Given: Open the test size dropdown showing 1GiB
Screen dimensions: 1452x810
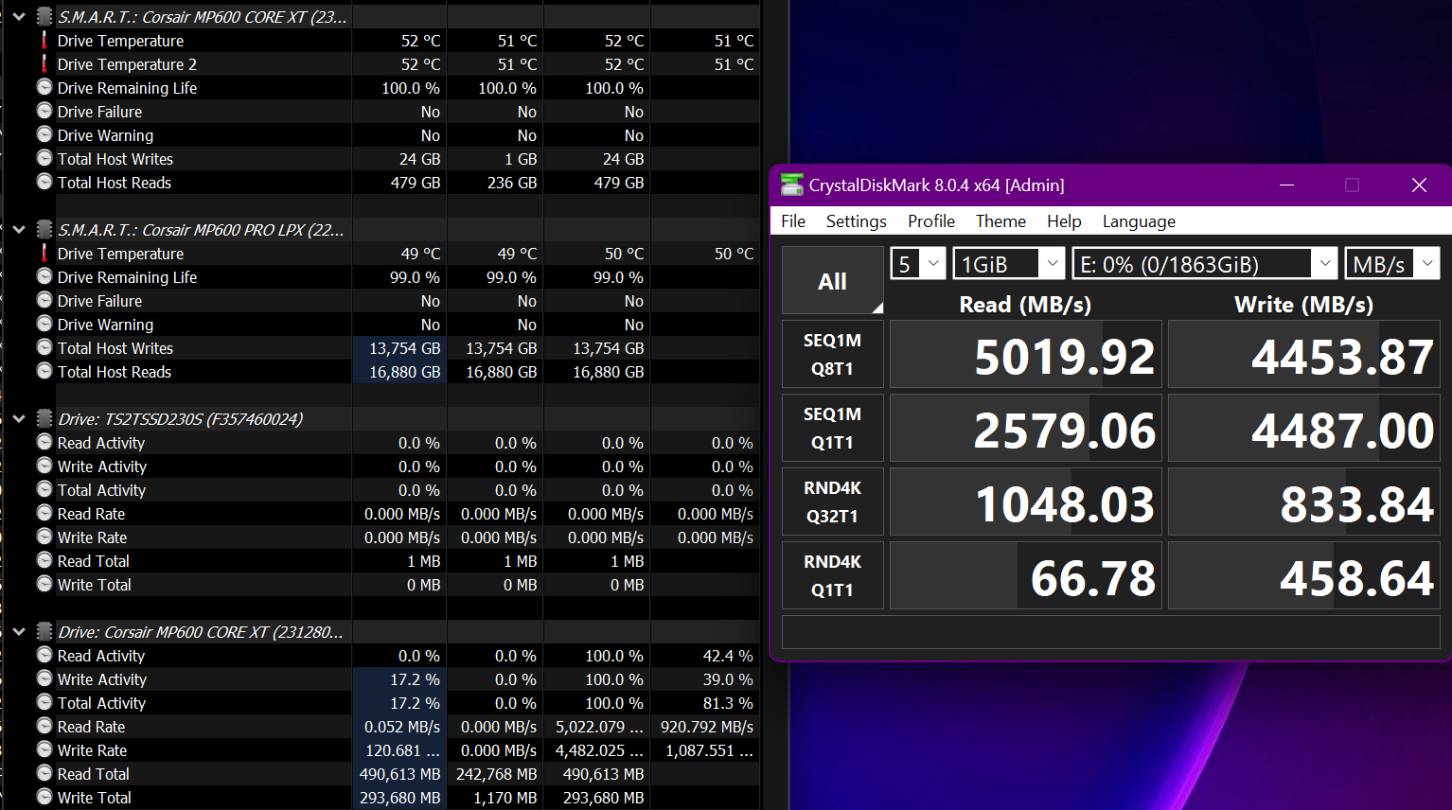Looking at the screenshot, I should [x=1009, y=264].
